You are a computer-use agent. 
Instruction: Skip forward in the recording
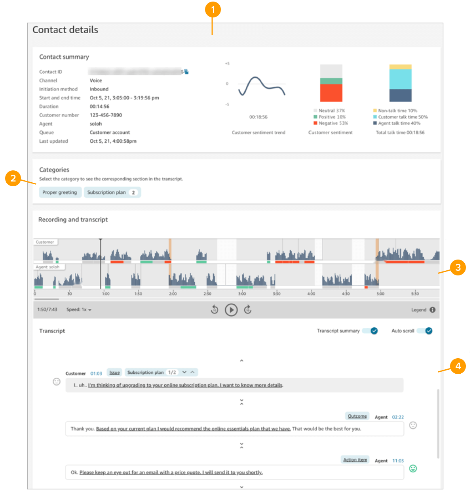(x=248, y=310)
